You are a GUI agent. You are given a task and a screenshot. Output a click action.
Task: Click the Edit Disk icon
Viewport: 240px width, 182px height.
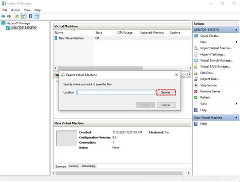point(196,73)
